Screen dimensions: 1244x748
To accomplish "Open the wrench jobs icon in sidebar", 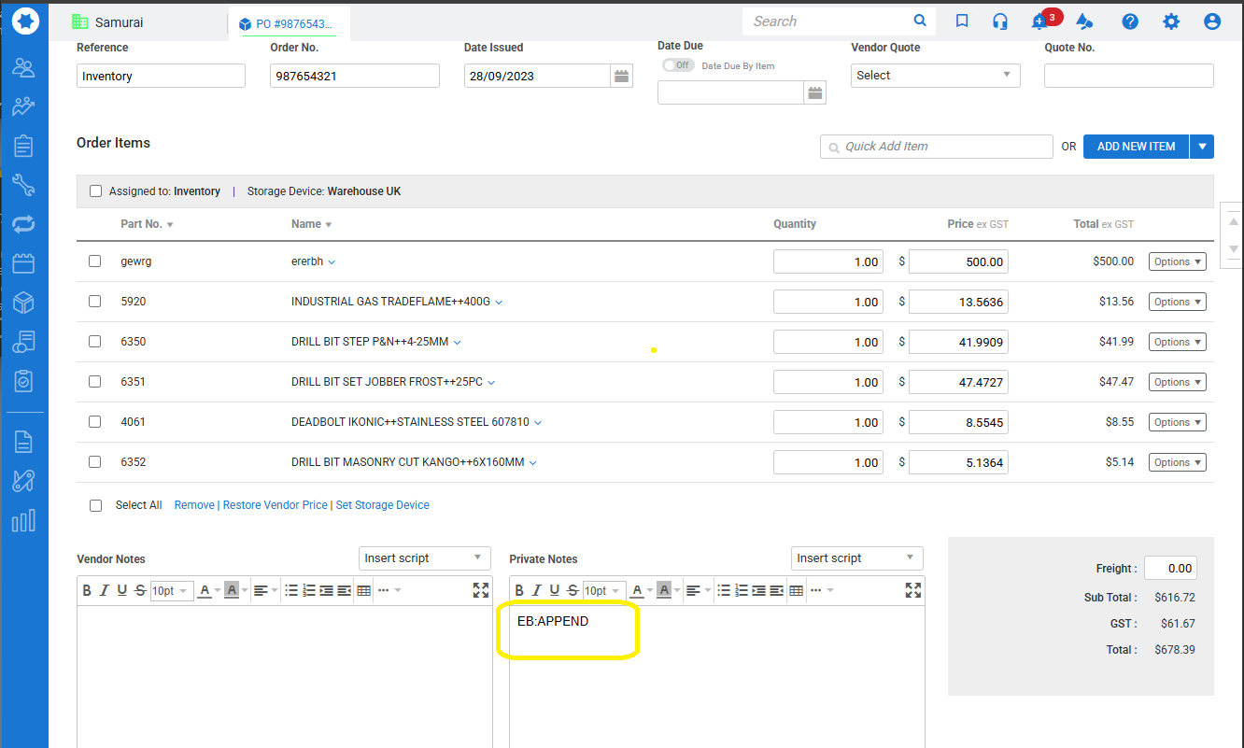I will [x=23, y=185].
